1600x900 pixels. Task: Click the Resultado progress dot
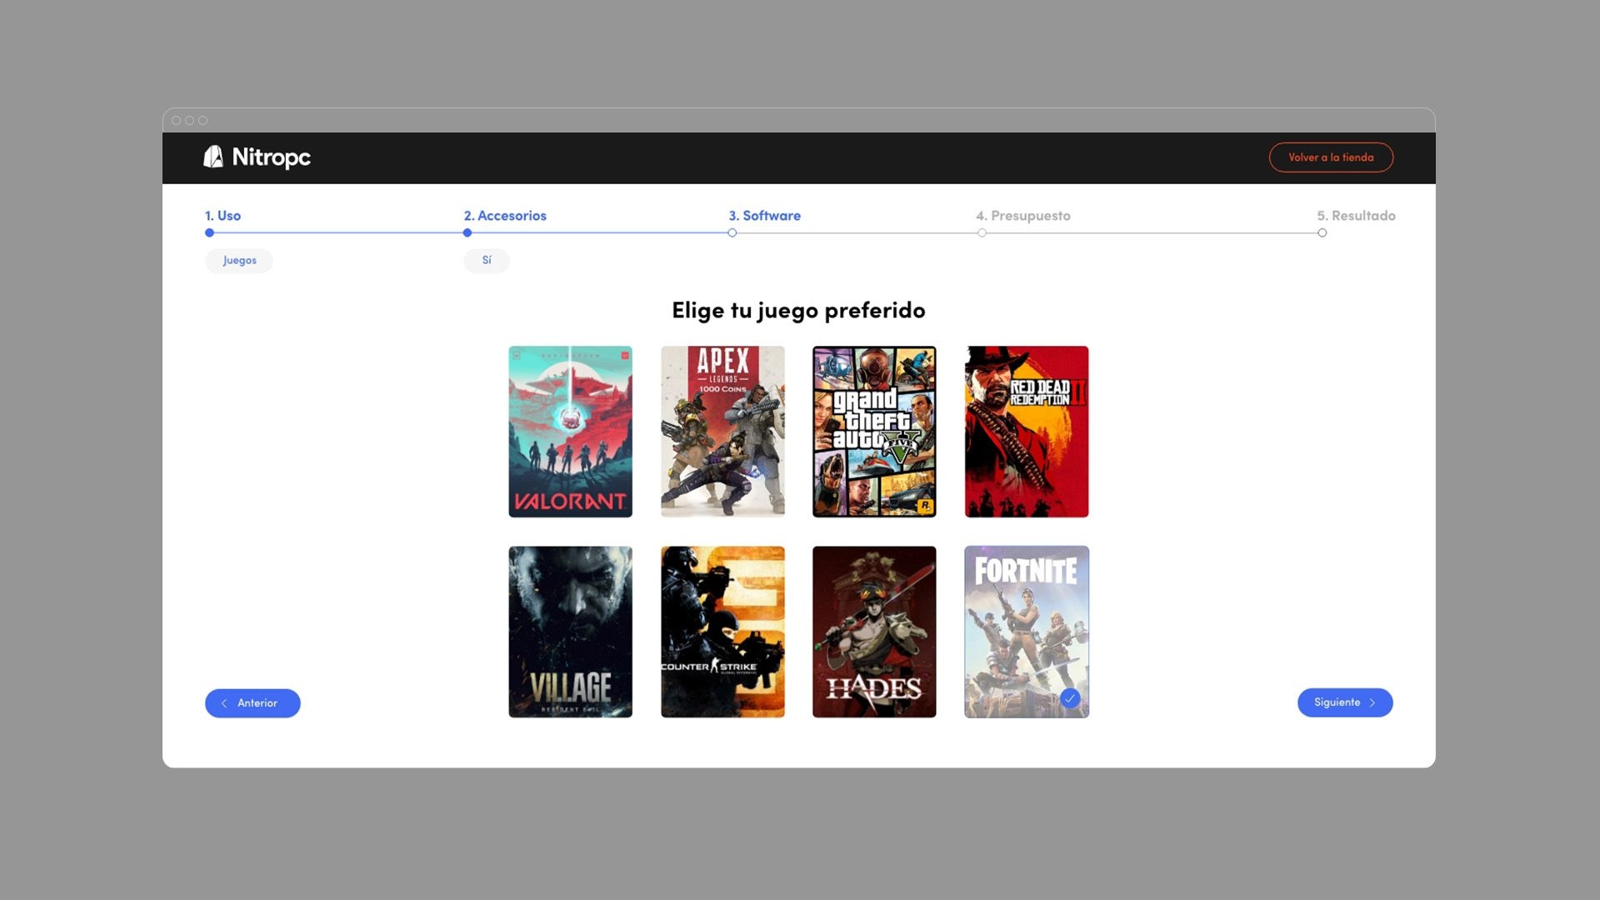pos(1322,233)
